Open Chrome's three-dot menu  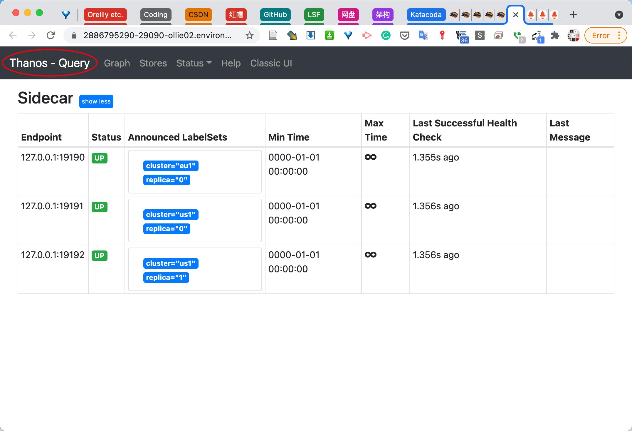(619, 36)
